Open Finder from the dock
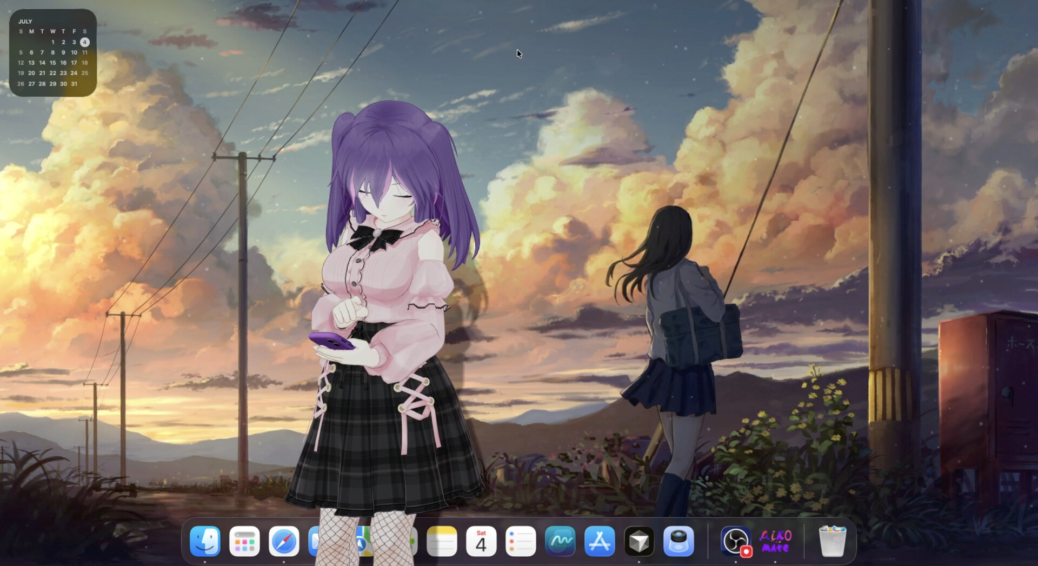Screen dimensions: 1038x566 click(205, 541)
